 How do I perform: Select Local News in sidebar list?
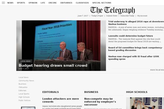(24, 77)
